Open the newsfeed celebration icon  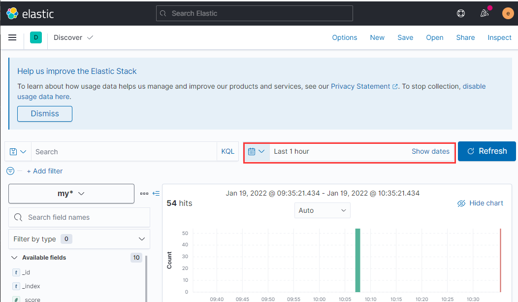pos(485,13)
